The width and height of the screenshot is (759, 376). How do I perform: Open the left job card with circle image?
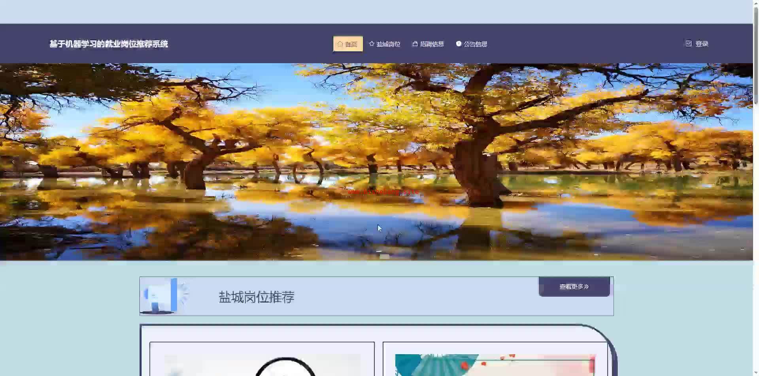point(262,359)
